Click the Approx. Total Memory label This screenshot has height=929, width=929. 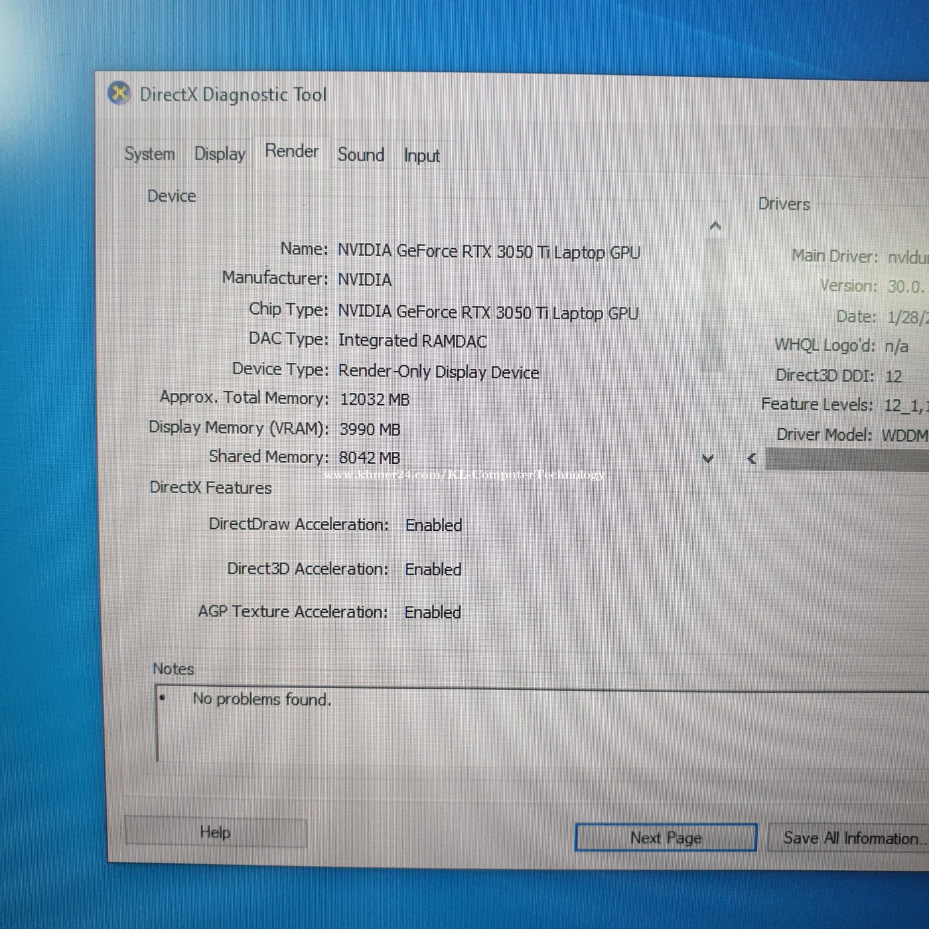[x=244, y=397]
